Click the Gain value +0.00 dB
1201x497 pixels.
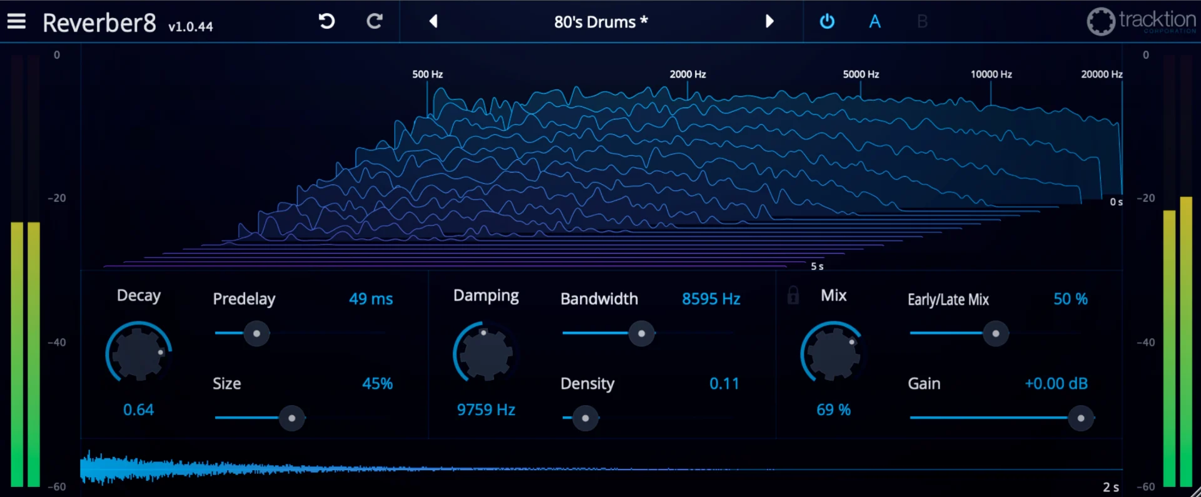click(x=1056, y=383)
